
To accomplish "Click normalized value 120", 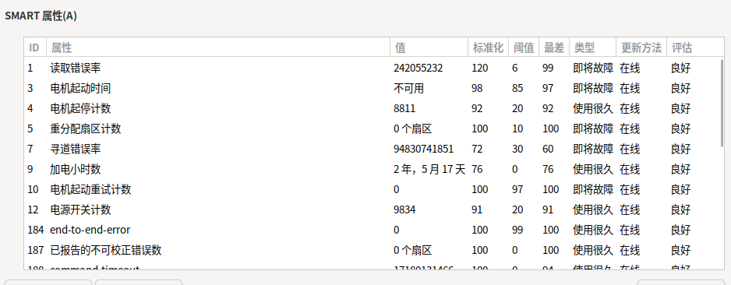I will (480, 68).
